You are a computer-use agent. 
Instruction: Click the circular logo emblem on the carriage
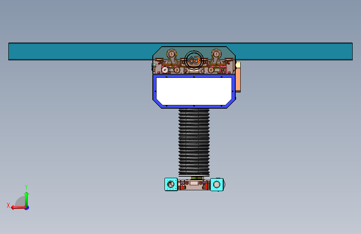tap(194, 60)
